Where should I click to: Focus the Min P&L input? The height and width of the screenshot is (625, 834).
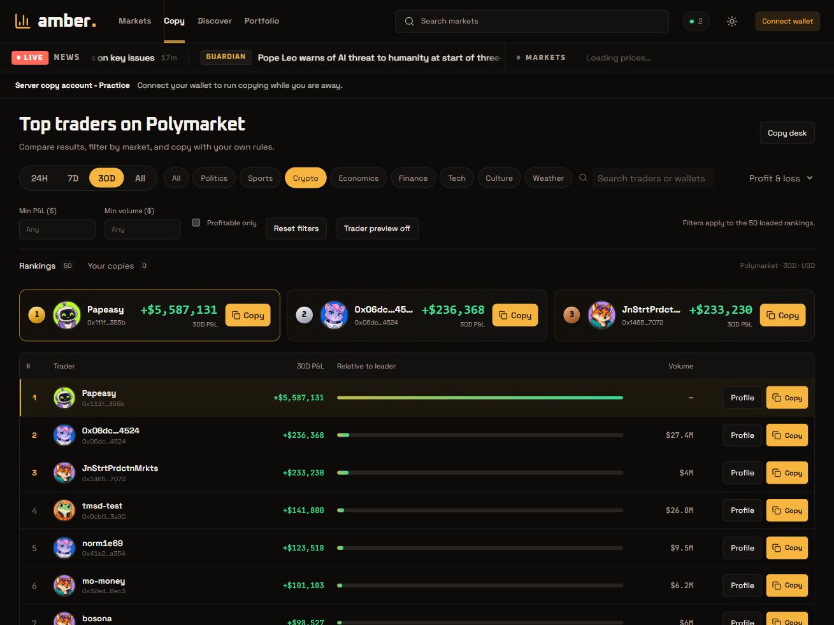[x=57, y=229]
